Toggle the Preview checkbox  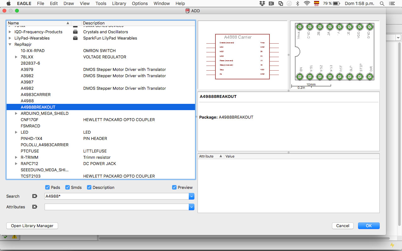174,187
